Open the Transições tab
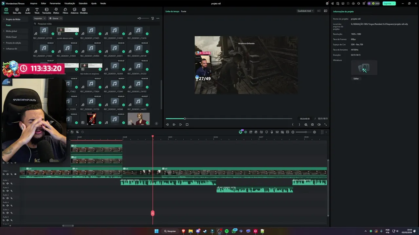This screenshot has width=419, height=235. pos(46,11)
